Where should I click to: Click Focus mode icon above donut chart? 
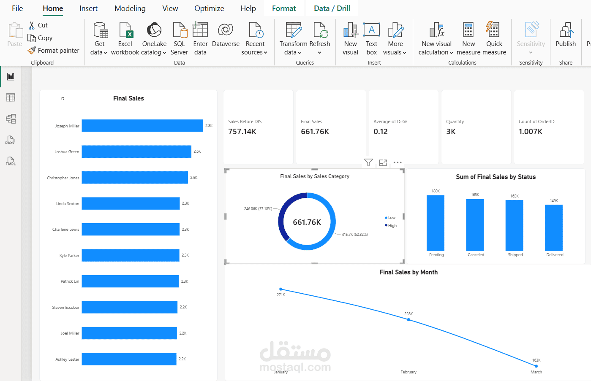383,162
